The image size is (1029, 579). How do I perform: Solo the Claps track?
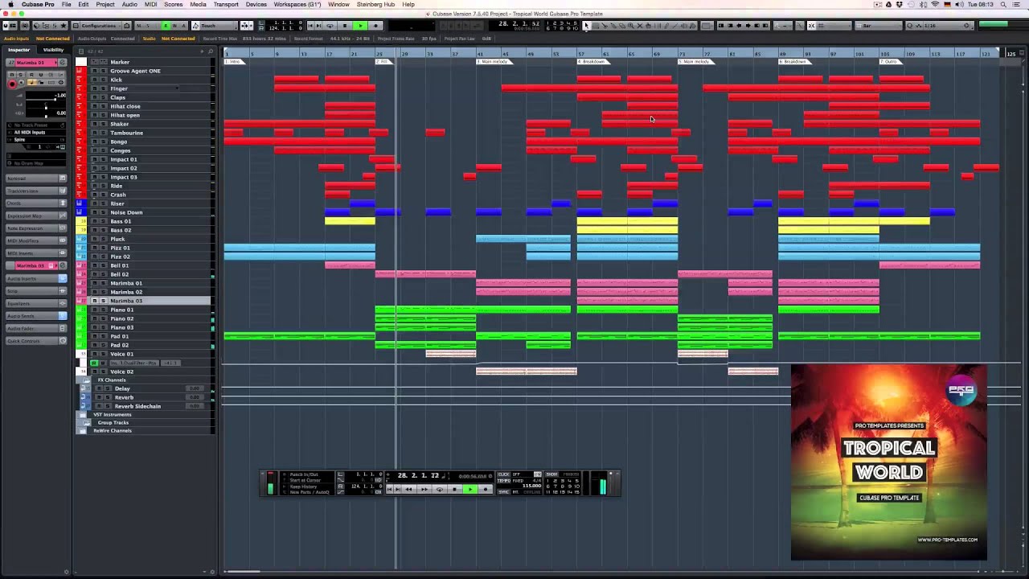[x=103, y=97]
